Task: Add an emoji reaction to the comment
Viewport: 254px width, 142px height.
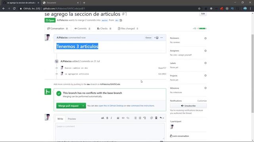Action: pyautogui.click(x=156, y=38)
